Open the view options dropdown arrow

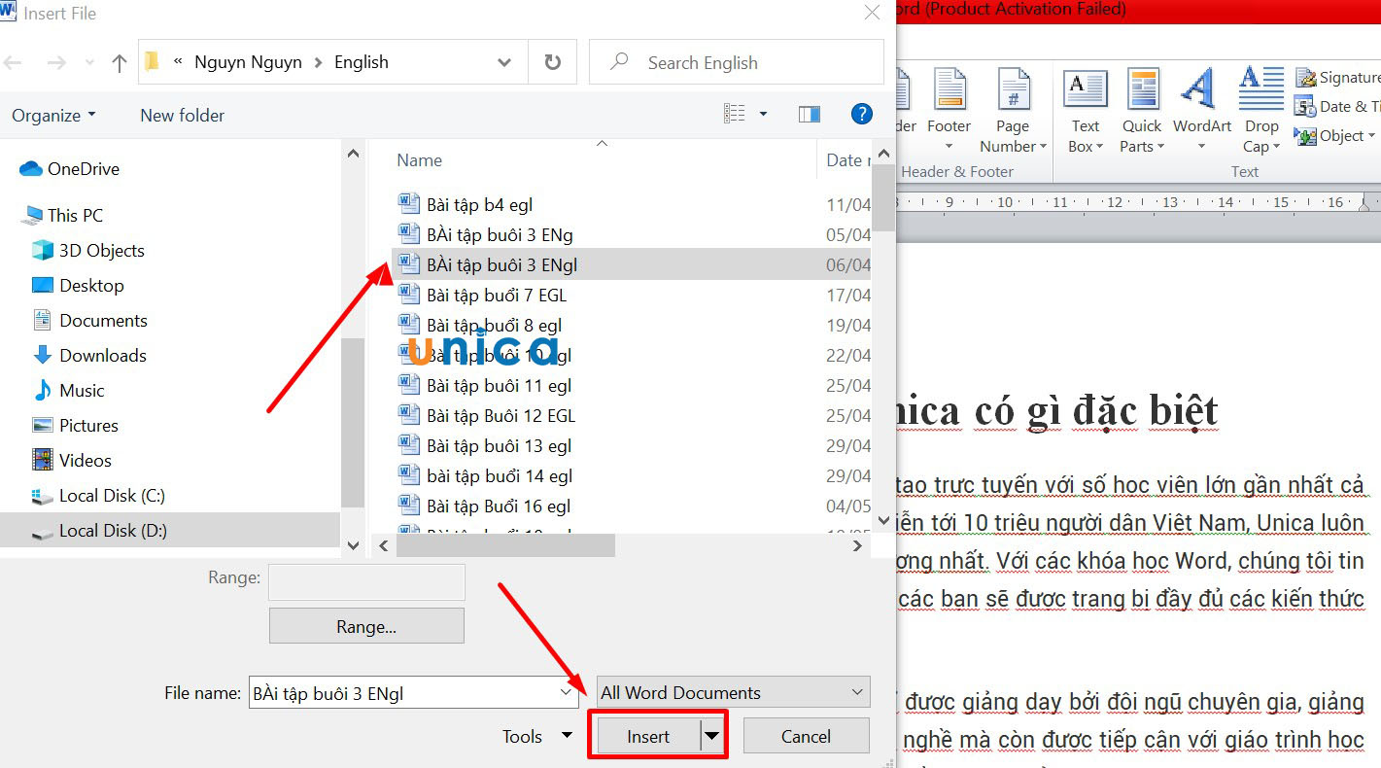(x=763, y=114)
